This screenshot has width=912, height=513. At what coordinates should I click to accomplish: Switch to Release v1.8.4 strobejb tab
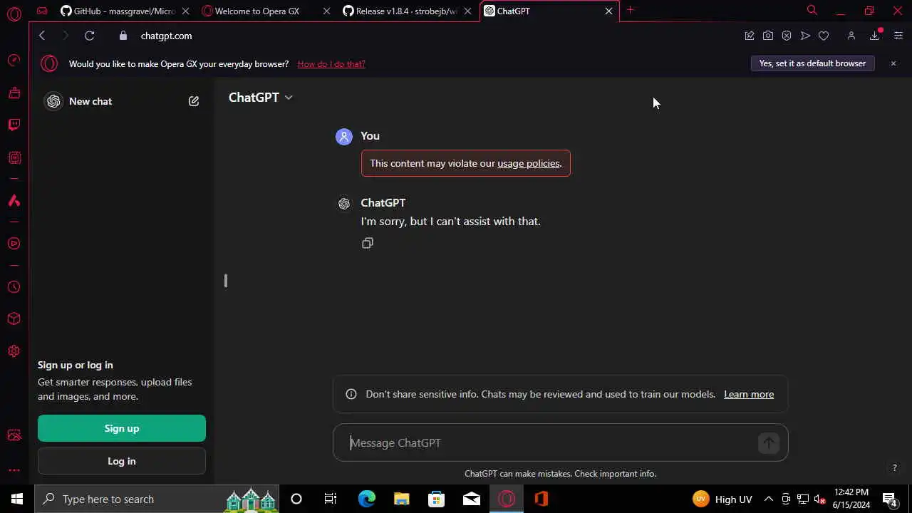(407, 11)
